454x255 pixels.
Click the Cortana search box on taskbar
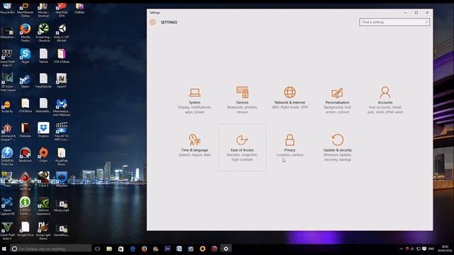tap(50, 249)
